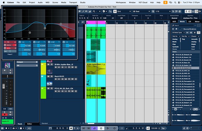Click the AQ auto-quantize button

click(29, 128)
